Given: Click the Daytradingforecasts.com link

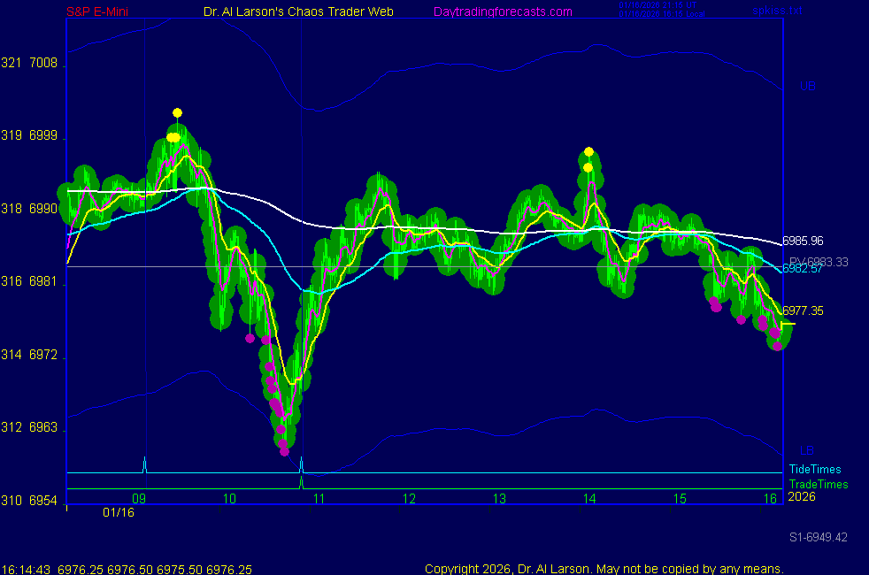Looking at the screenshot, I should [x=503, y=12].
